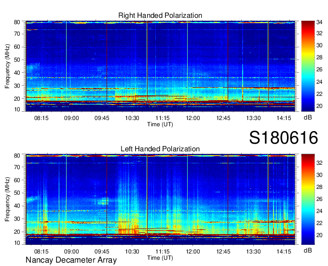Screen dimensions: 328x266
Task: Click the 10:30 tick on top time axis
Action: 132,118
